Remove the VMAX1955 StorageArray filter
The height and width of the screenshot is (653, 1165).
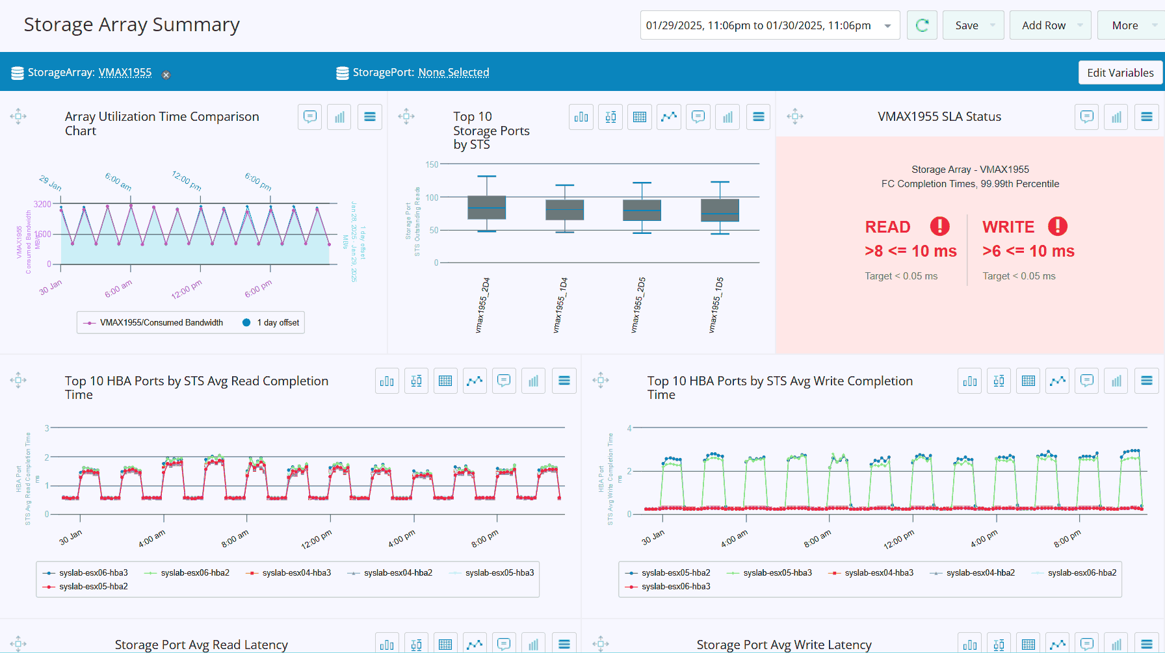[166, 75]
